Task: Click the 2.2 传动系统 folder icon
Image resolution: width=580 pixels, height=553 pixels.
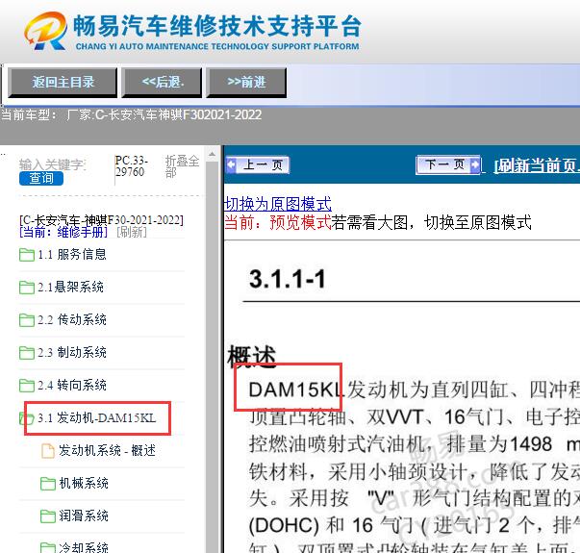Action: (27, 319)
